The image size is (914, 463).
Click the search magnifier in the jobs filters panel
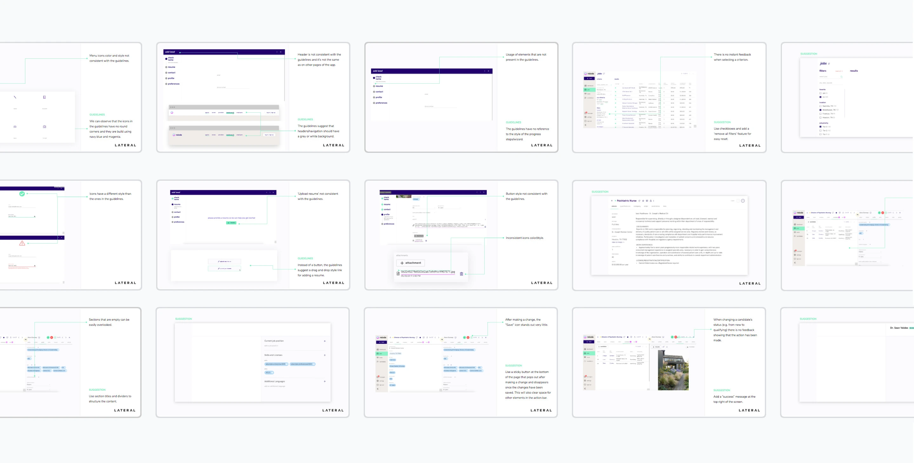coord(842,77)
